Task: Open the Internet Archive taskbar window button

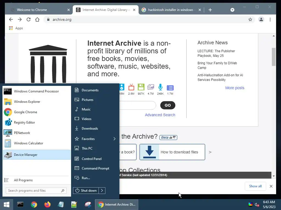Action: [x=116, y=205]
